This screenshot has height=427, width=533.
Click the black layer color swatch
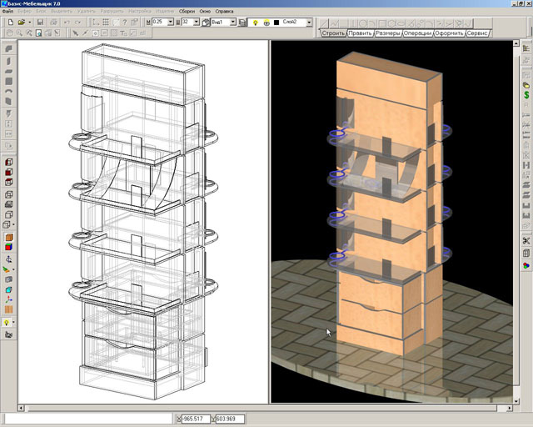(276, 23)
